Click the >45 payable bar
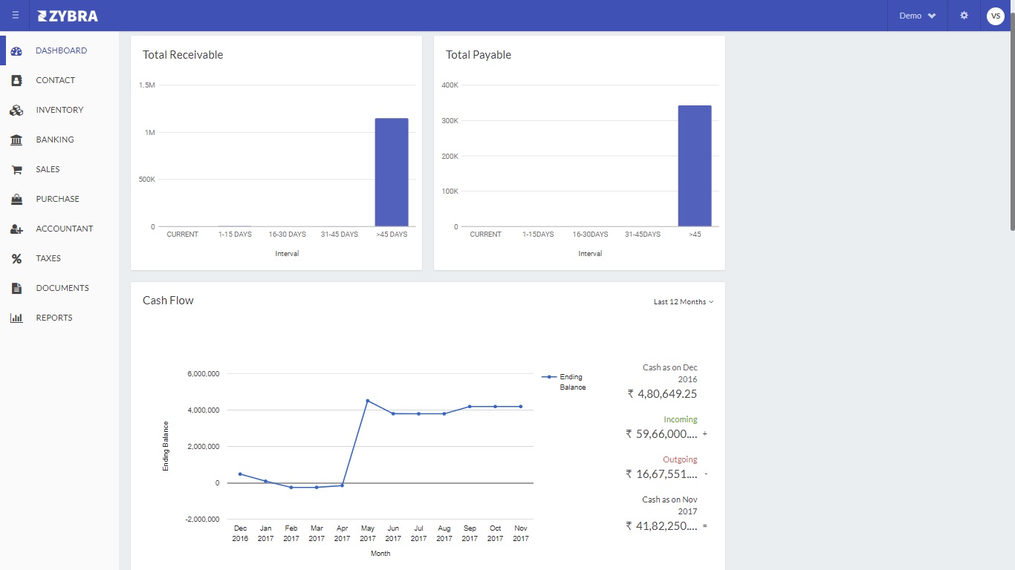The width and height of the screenshot is (1015, 570). pos(694,166)
